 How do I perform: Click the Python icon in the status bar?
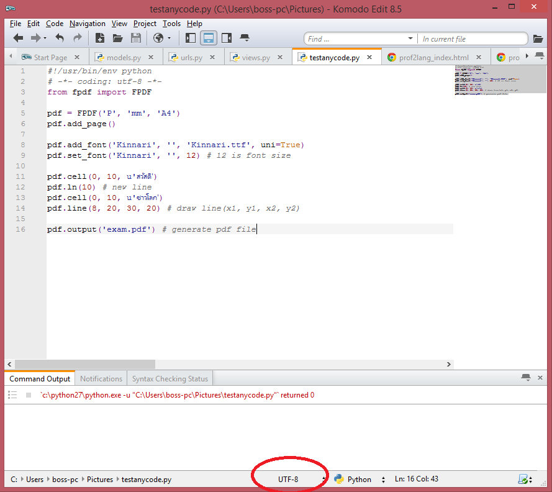pyautogui.click(x=339, y=479)
